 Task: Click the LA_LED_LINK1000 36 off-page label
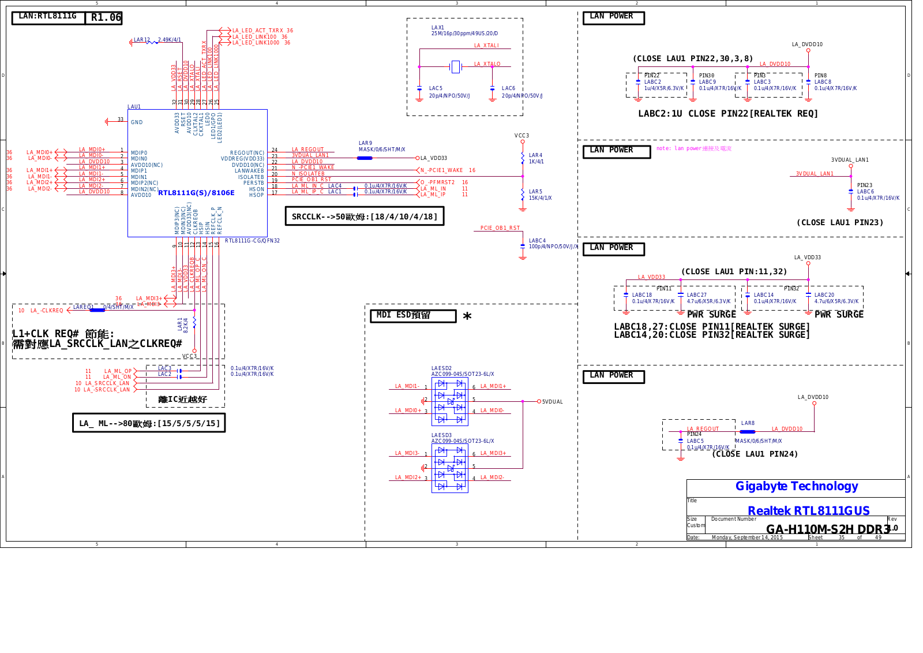[261, 43]
